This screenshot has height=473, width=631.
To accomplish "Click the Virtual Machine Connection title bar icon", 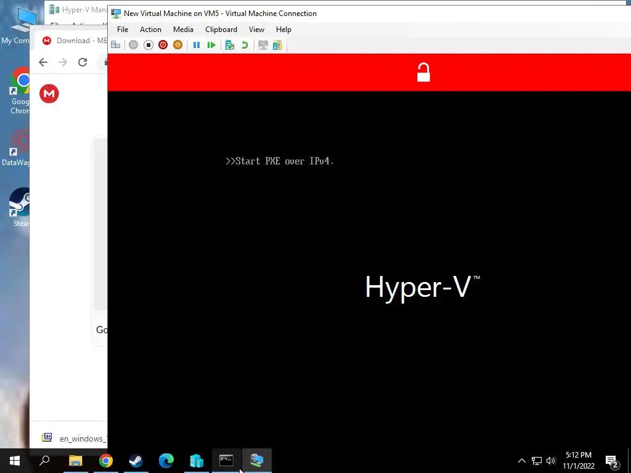I will click(116, 14).
